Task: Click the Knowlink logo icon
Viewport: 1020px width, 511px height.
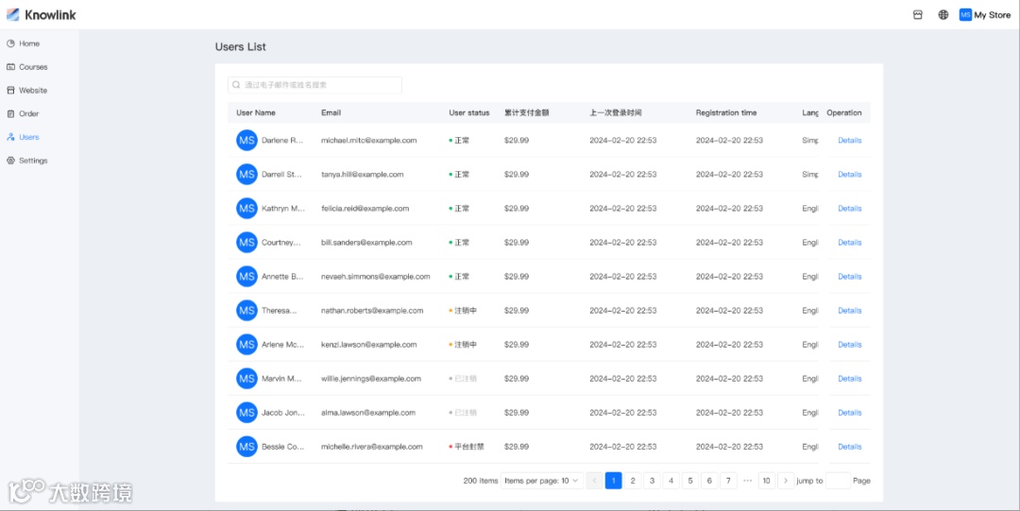Action: point(13,14)
